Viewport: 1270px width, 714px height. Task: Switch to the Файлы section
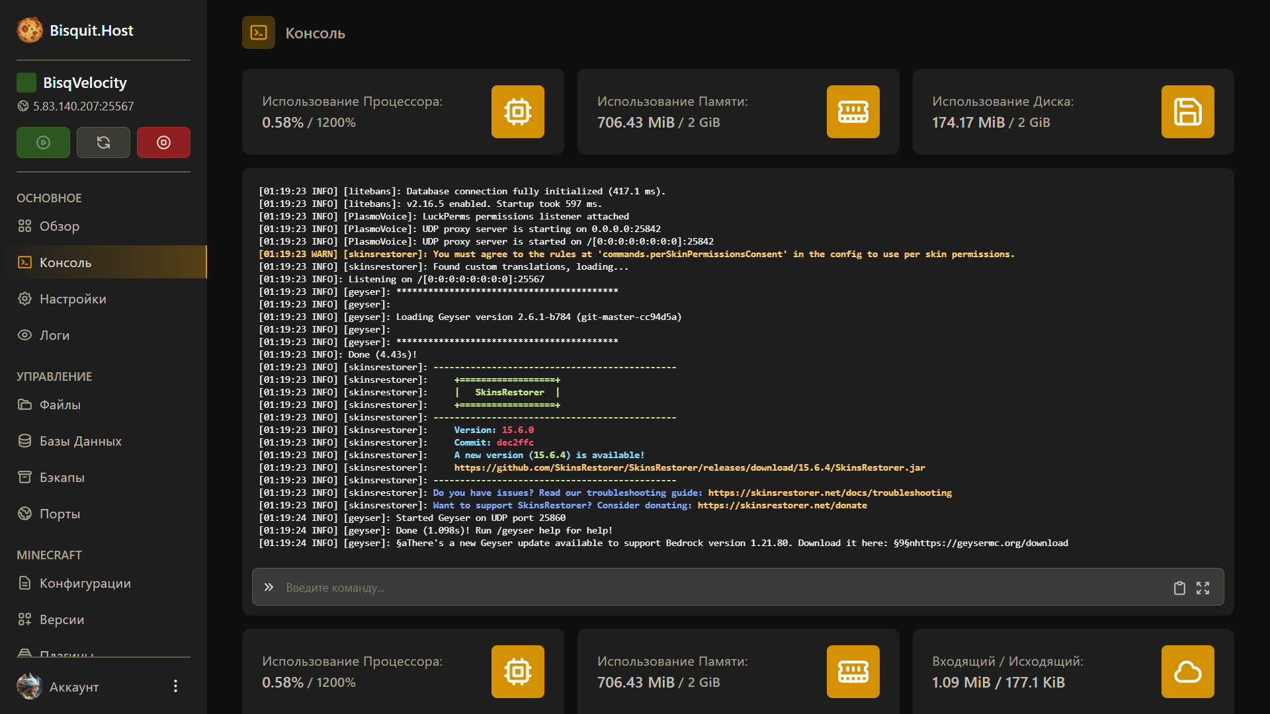click(60, 405)
